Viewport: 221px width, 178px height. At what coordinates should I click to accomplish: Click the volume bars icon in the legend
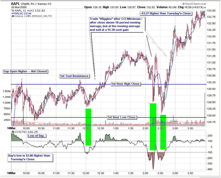(x=13, y=16)
